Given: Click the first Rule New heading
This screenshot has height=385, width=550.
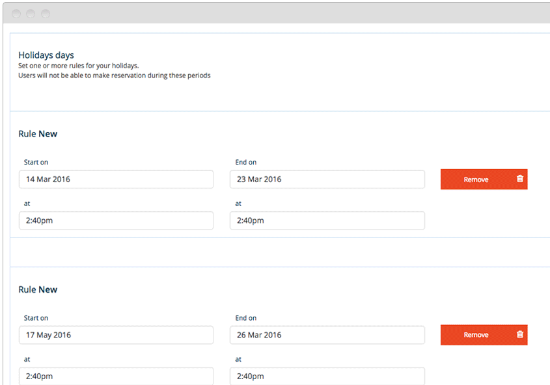Looking at the screenshot, I should (x=38, y=133).
